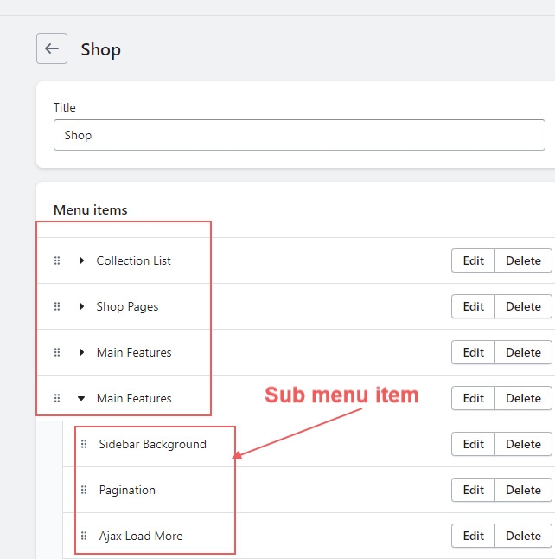Expand the collapsed Main Features item
The width and height of the screenshot is (555, 559).
click(x=81, y=352)
